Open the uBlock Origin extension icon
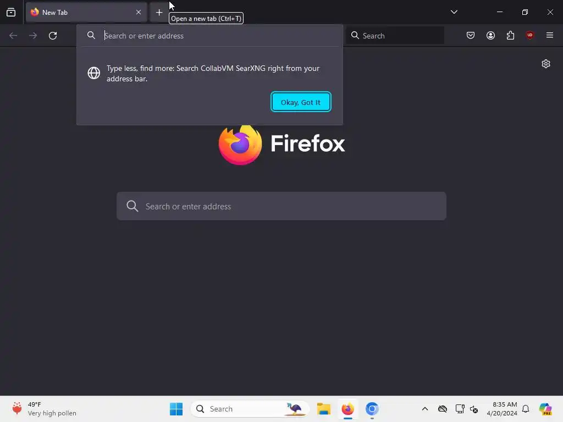This screenshot has width=563, height=422. click(x=529, y=35)
